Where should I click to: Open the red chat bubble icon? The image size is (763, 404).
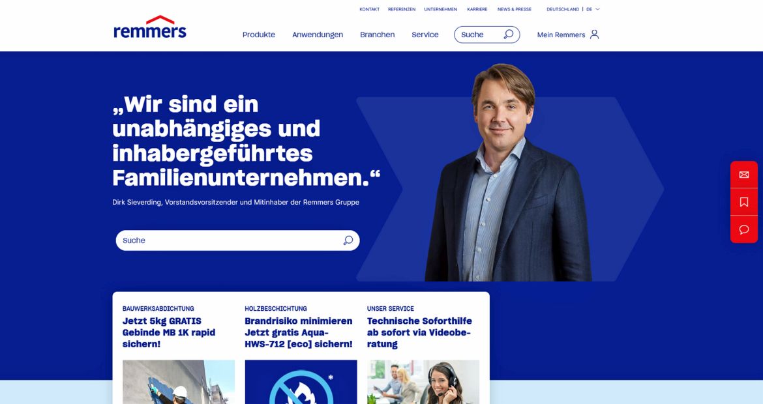tap(744, 229)
